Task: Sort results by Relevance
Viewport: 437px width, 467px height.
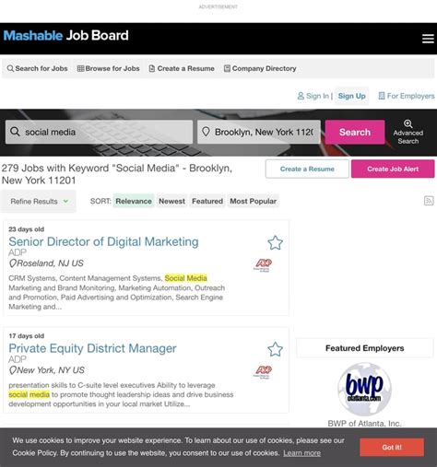Action: coord(134,201)
